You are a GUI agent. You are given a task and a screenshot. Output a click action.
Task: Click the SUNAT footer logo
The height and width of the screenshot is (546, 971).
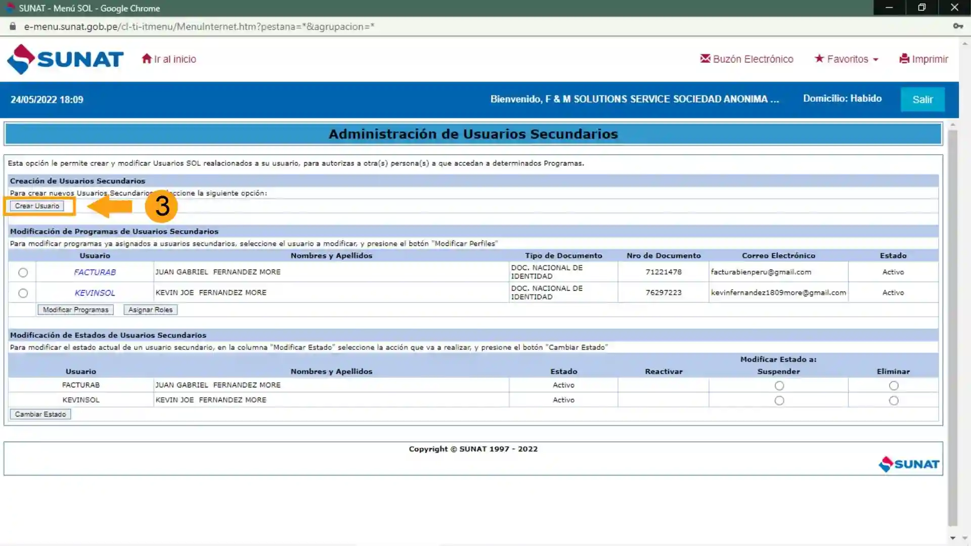(x=909, y=464)
